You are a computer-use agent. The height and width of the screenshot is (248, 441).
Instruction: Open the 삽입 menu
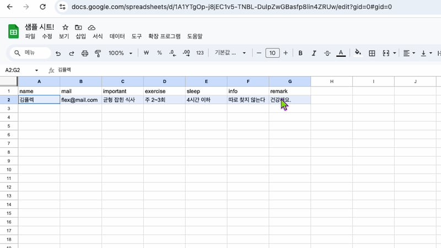tap(80, 36)
